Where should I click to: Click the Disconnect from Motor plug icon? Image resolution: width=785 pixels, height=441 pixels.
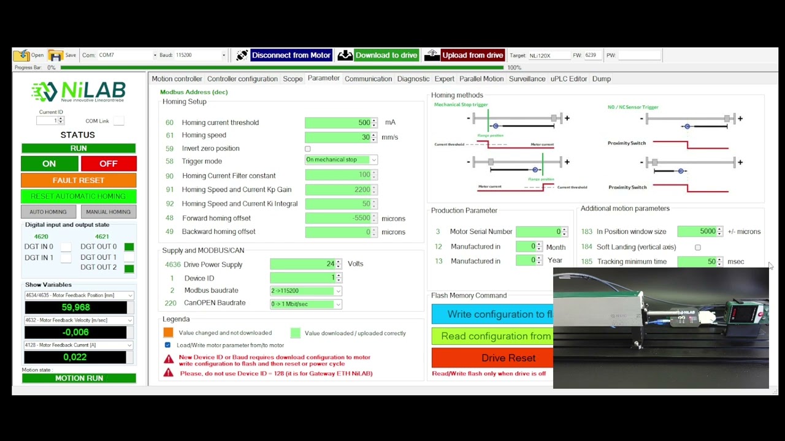242,55
